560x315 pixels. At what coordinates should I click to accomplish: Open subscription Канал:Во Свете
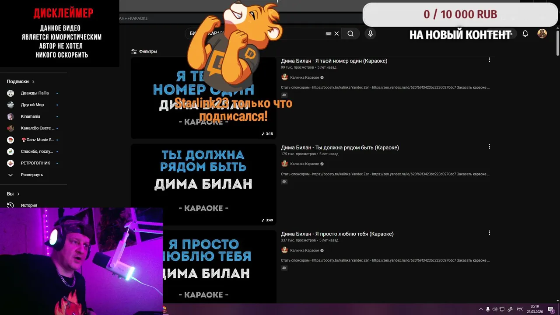tap(33, 128)
